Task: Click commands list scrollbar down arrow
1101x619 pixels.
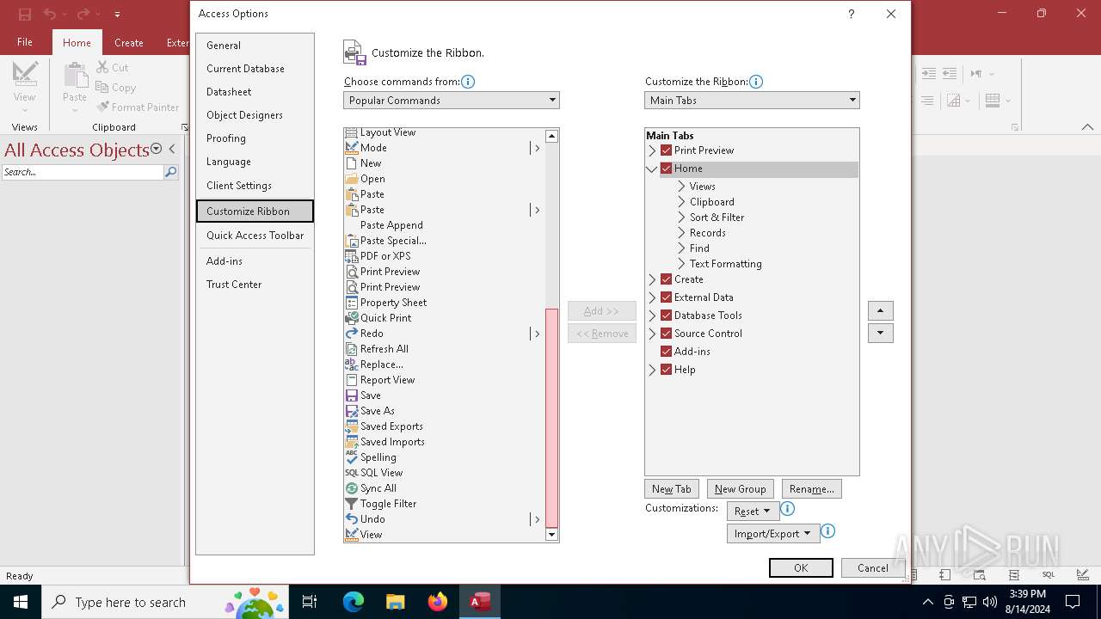Action: click(x=552, y=535)
